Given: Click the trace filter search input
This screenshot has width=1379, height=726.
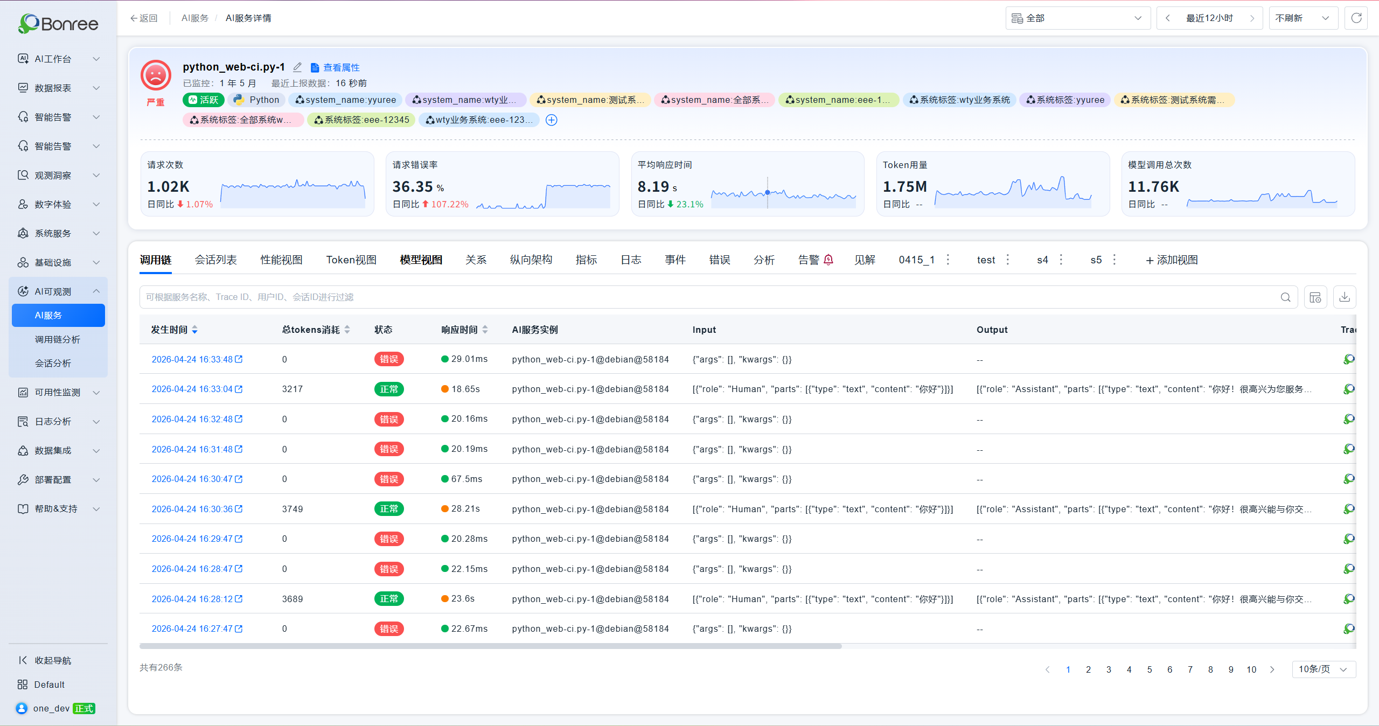Looking at the screenshot, I should tap(710, 297).
